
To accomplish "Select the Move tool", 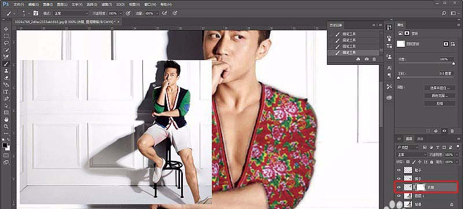I will pos(6,29).
